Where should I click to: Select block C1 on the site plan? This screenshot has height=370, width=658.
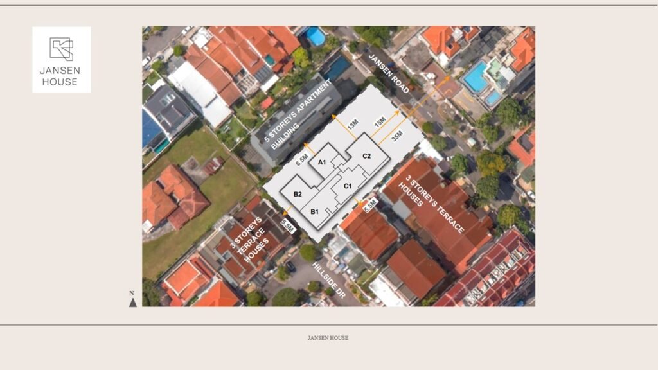pyautogui.click(x=348, y=185)
